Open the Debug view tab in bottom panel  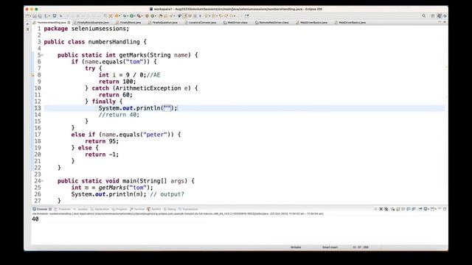point(170,209)
